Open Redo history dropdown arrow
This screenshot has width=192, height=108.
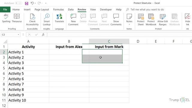point(42,3)
